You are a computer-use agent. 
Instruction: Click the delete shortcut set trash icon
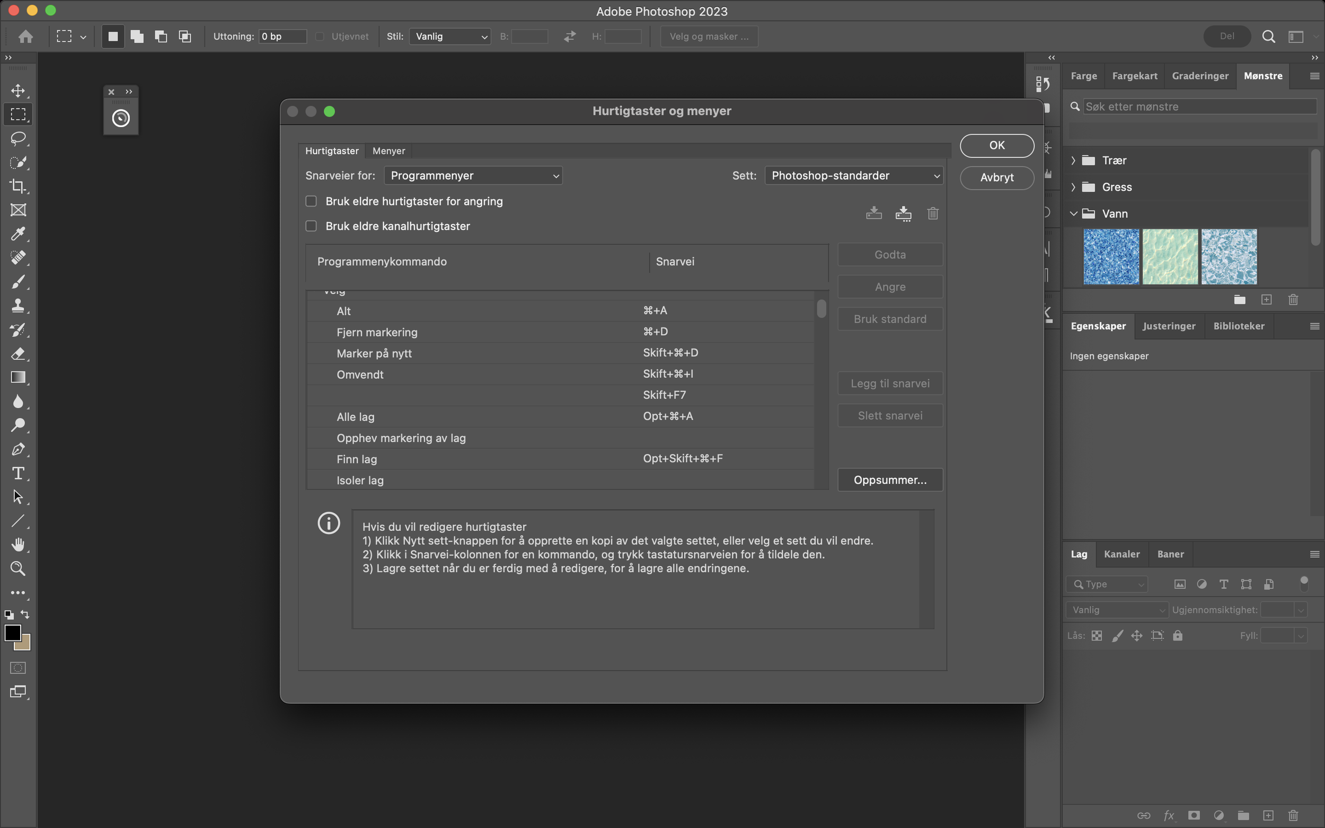[933, 213]
